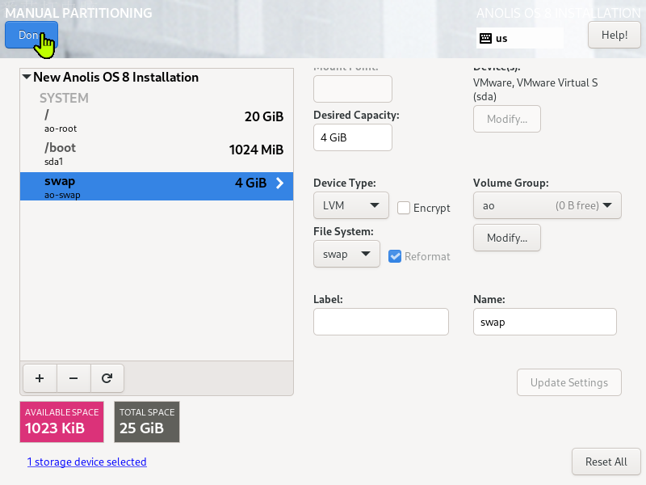This screenshot has width=646, height=485.
Task: Click the SYSTEM section label
Action: point(64,98)
